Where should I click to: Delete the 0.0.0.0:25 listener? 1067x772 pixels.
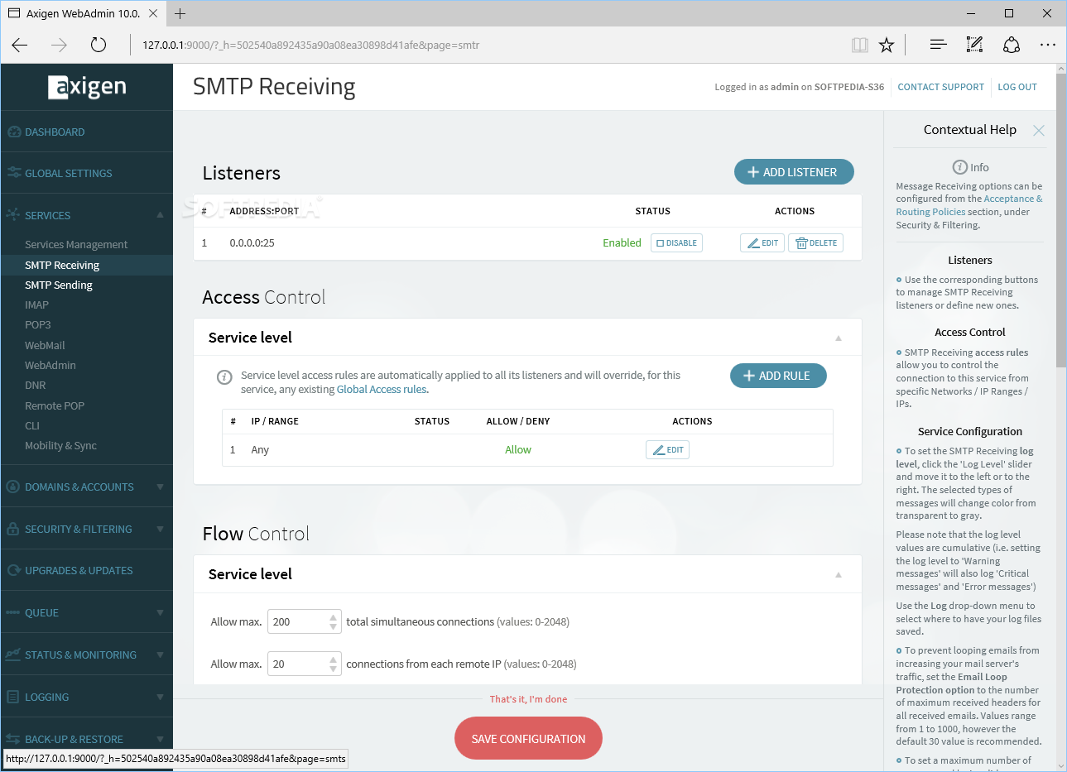(816, 242)
